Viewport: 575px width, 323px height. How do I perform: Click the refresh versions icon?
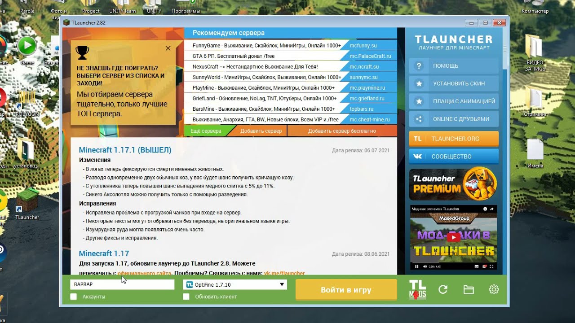pyautogui.click(x=443, y=289)
